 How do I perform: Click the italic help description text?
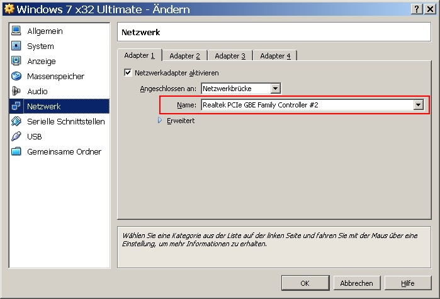269,240
